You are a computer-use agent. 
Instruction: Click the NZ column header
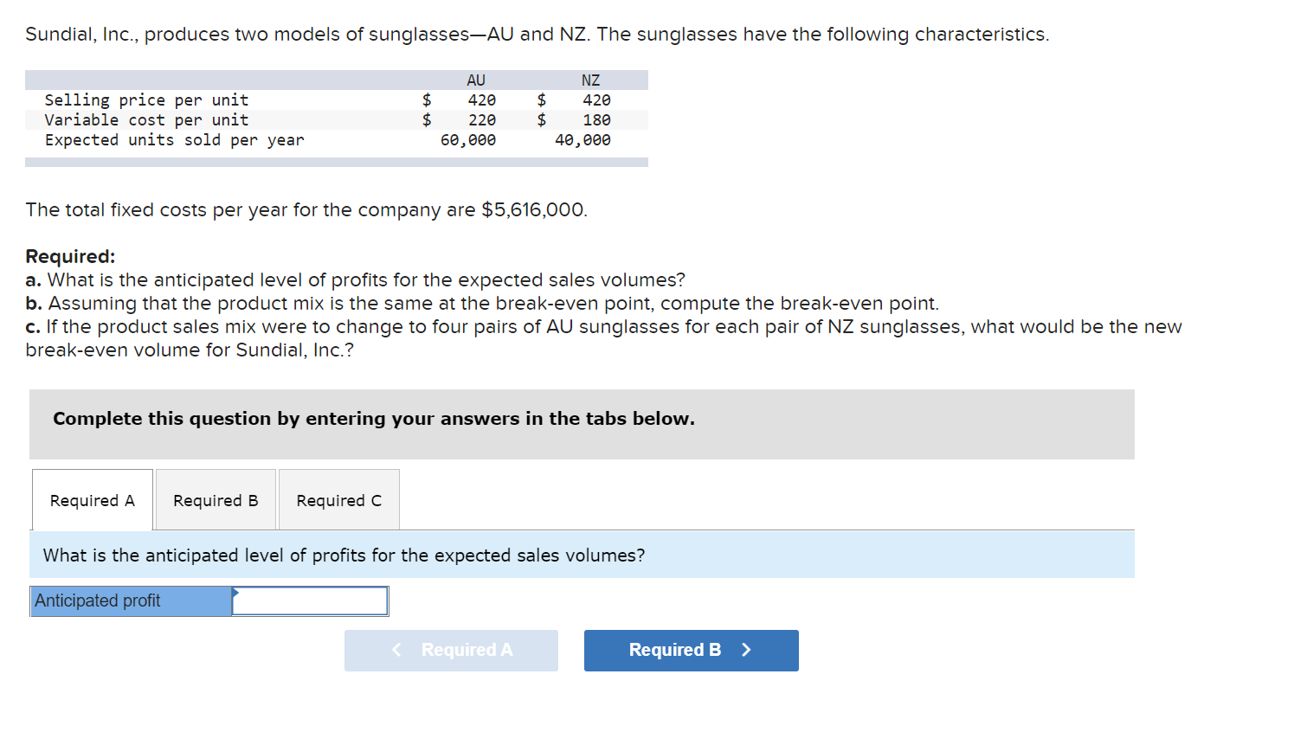pyautogui.click(x=590, y=80)
